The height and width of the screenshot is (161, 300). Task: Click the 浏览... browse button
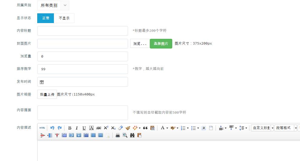pos(140,44)
